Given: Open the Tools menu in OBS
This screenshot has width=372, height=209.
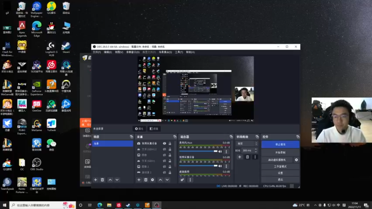Looking at the screenshot, I should point(179,52).
